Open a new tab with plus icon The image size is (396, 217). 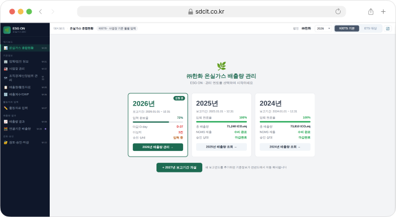[x=383, y=11]
